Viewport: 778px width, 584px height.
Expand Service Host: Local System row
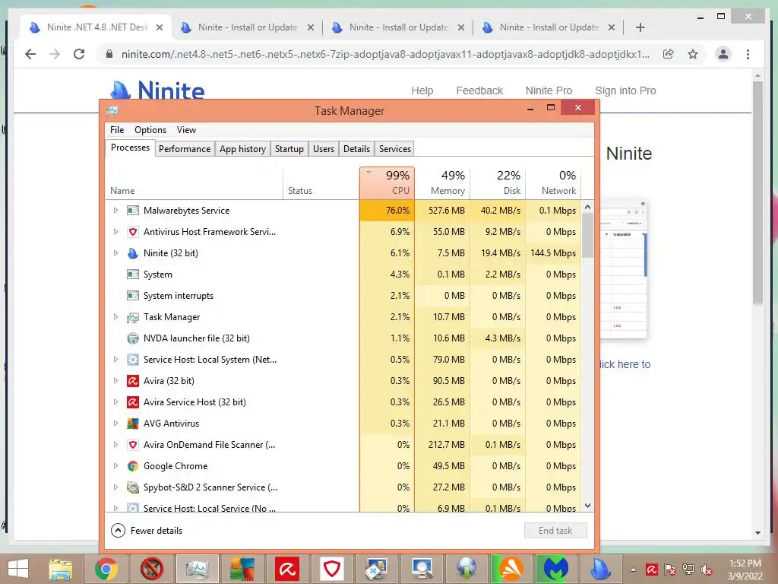click(115, 360)
